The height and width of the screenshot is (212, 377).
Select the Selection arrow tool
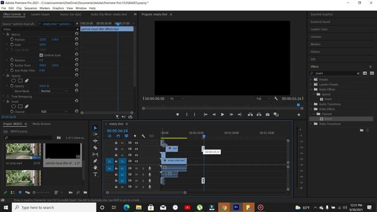pos(95,128)
